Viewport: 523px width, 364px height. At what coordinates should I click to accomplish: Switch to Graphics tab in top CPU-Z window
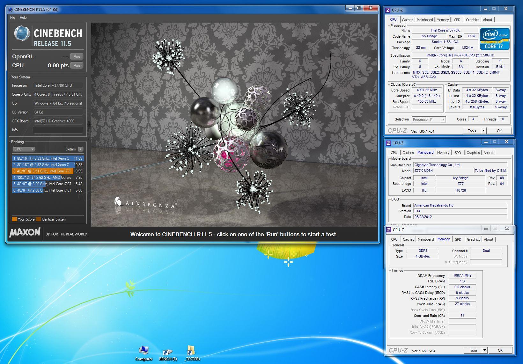472,20
